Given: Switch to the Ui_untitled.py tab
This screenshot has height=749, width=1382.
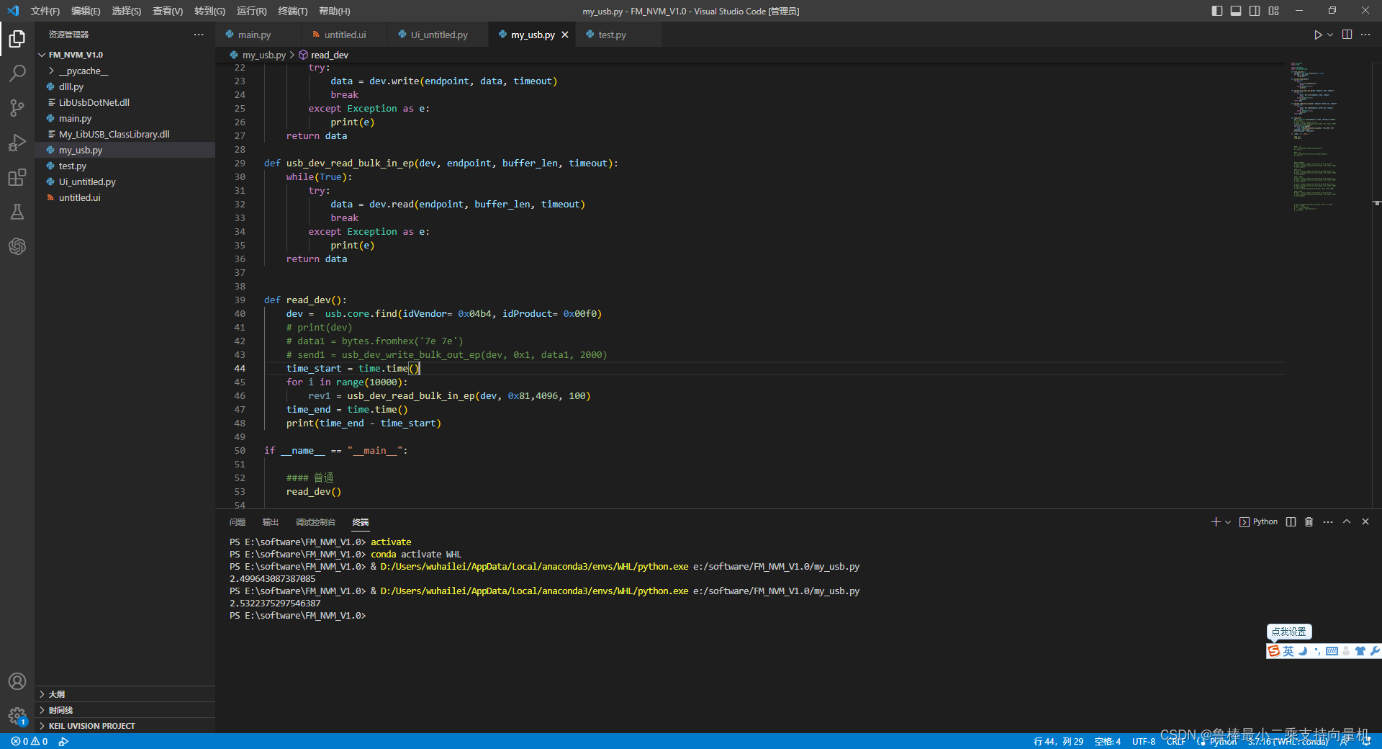Looking at the screenshot, I should pyautogui.click(x=439, y=35).
